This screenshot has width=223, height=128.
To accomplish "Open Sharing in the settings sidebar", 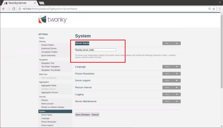I will point(42,42).
